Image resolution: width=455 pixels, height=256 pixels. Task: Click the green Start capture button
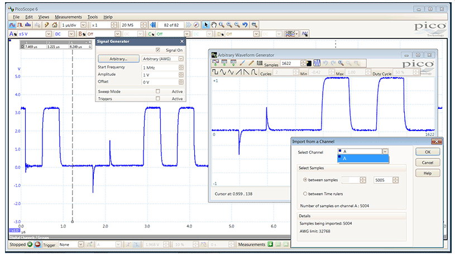(30, 244)
